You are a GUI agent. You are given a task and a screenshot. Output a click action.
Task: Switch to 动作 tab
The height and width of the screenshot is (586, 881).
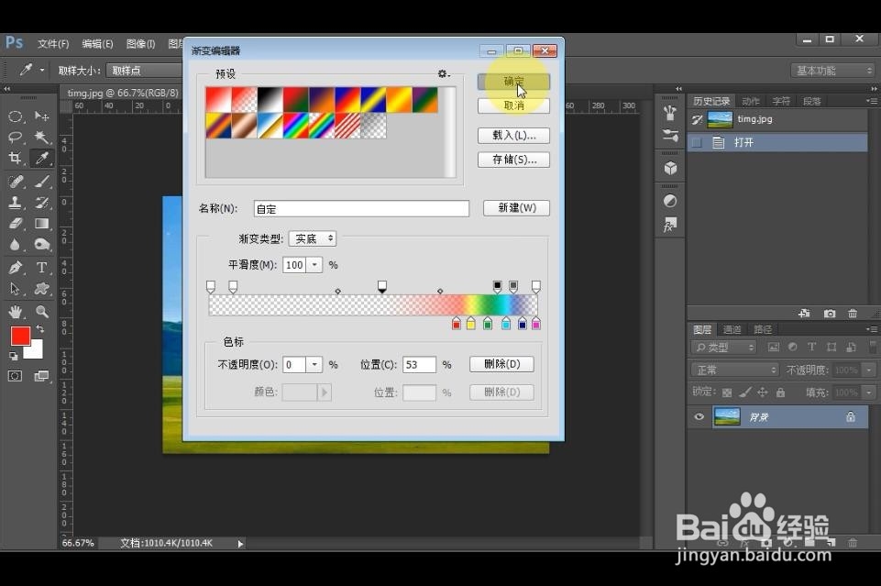[x=751, y=101]
